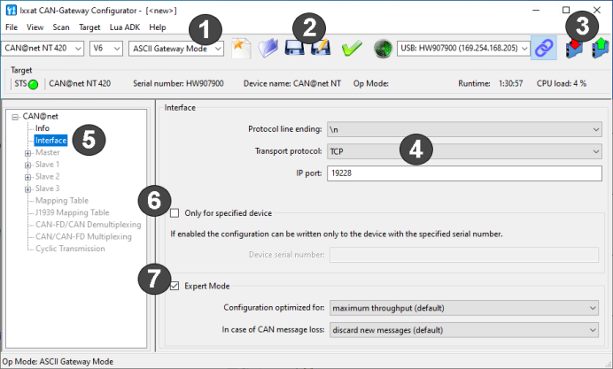Click the Save As floppy-with-pencil icon
Image resolution: width=613 pixels, height=369 pixels.
coord(321,49)
